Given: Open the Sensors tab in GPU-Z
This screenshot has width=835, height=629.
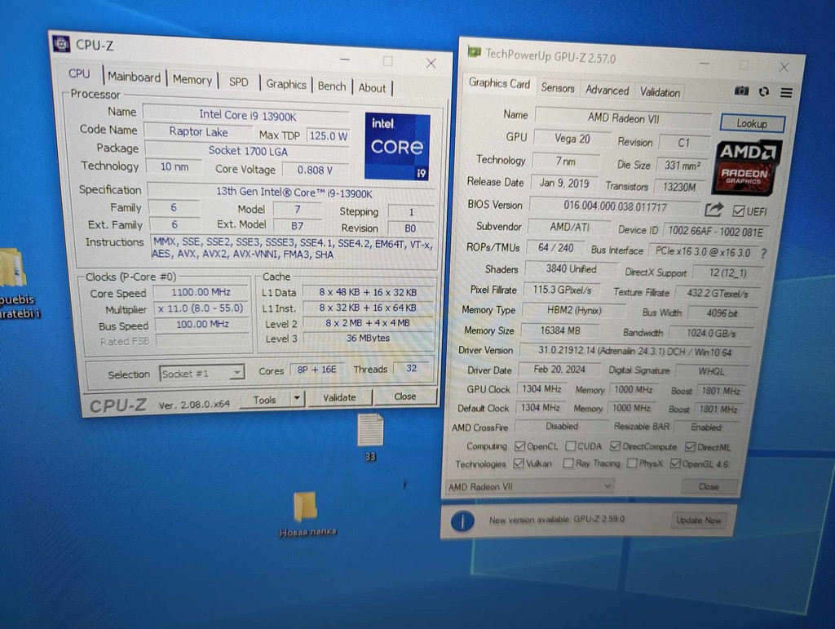Looking at the screenshot, I should [x=558, y=88].
